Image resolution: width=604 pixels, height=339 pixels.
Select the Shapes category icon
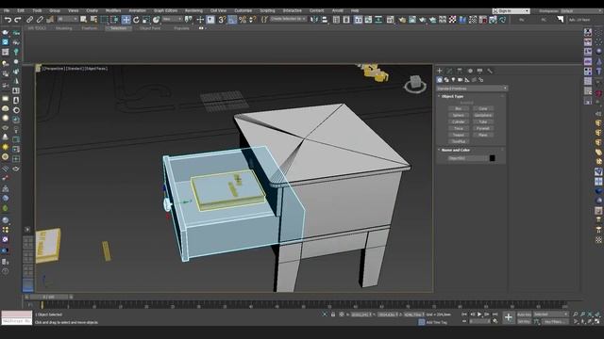[446, 80]
